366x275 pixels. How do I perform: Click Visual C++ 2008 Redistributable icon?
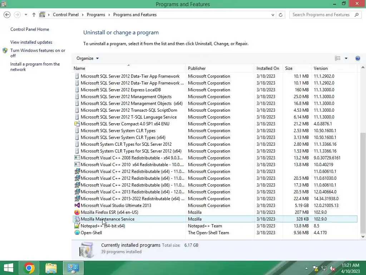(77, 158)
